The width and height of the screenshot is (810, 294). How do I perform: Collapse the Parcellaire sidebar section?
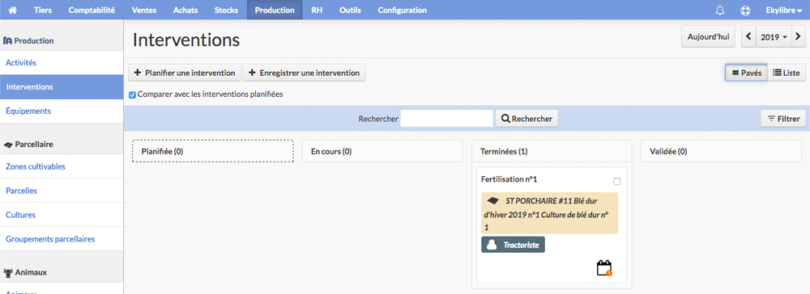point(62,145)
